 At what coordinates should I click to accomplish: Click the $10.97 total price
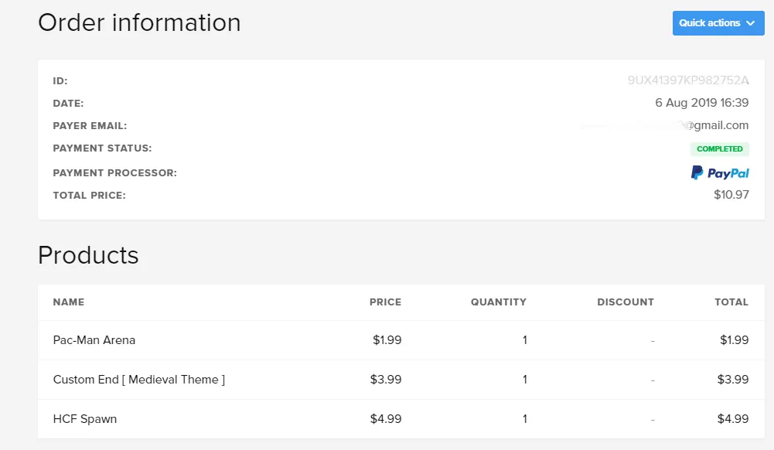pyautogui.click(x=731, y=195)
